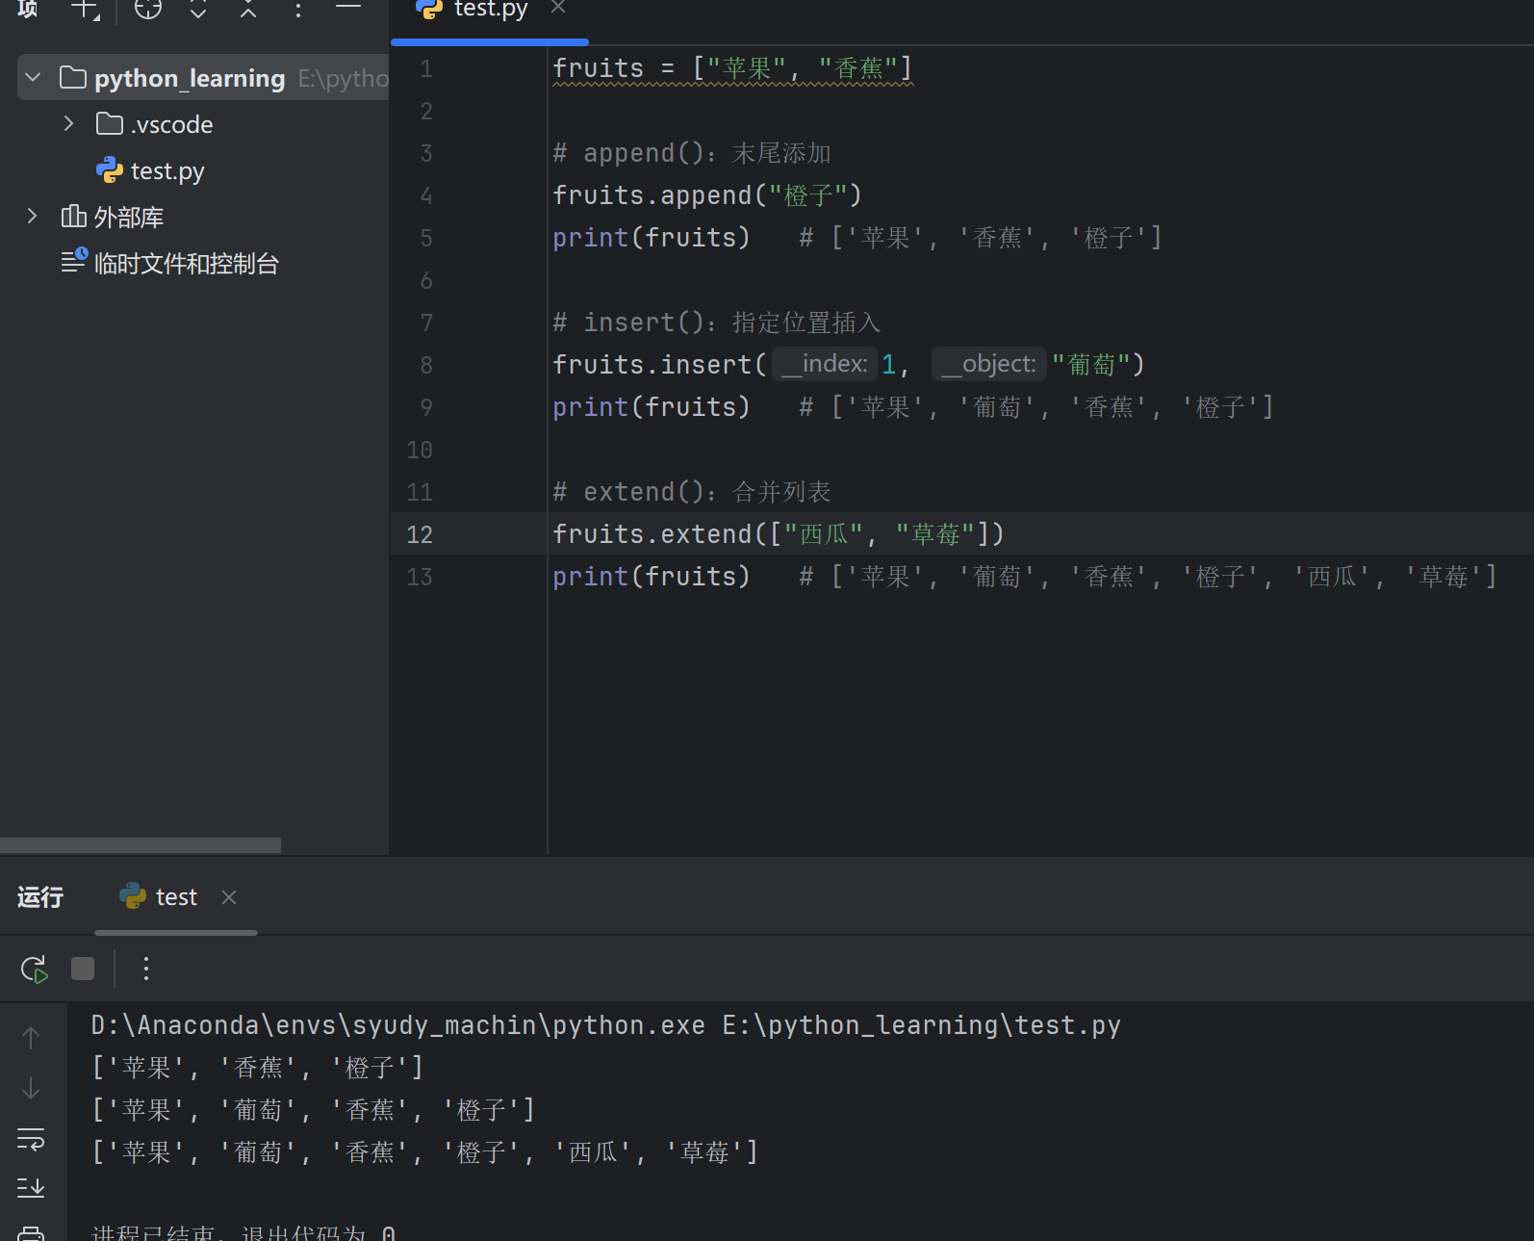The height and width of the screenshot is (1241, 1534).
Task: Click the Python icon on the Run 'test' tab
Action: (x=133, y=896)
